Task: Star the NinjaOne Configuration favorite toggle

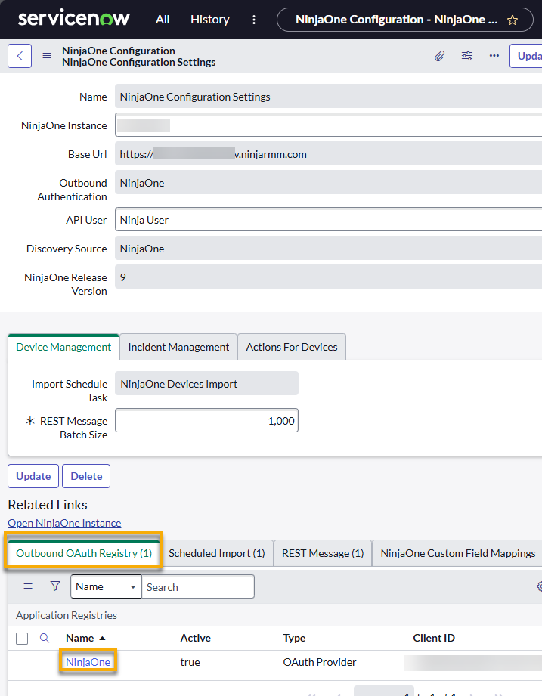Action: tap(512, 20)
